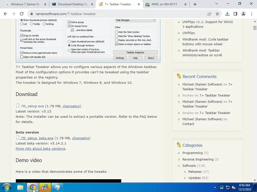This screenshot has width=257, height=192.
Task: Open the Software category
Action: pos(189,165)
